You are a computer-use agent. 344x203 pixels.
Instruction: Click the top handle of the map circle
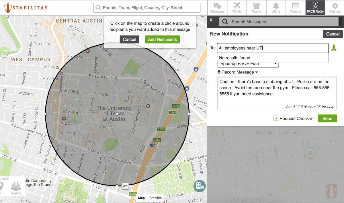coord(117,42)
